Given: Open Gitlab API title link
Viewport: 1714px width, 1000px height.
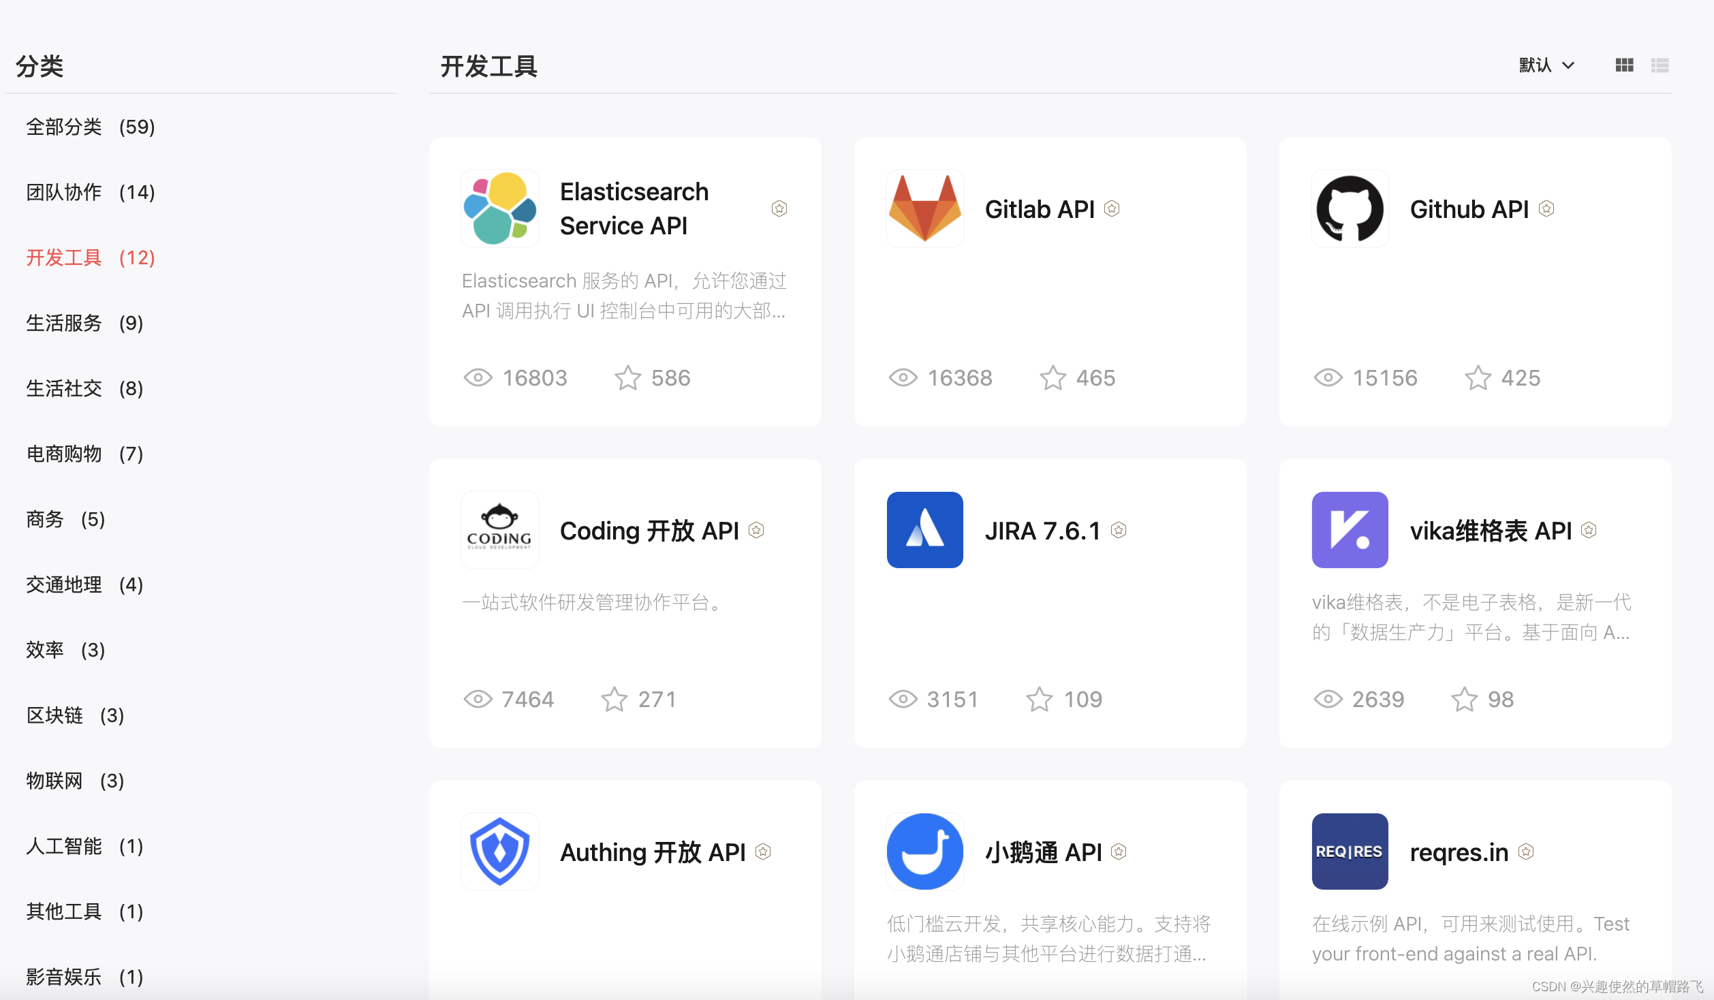Looking at the screenshot, I should coord(1040,209).
